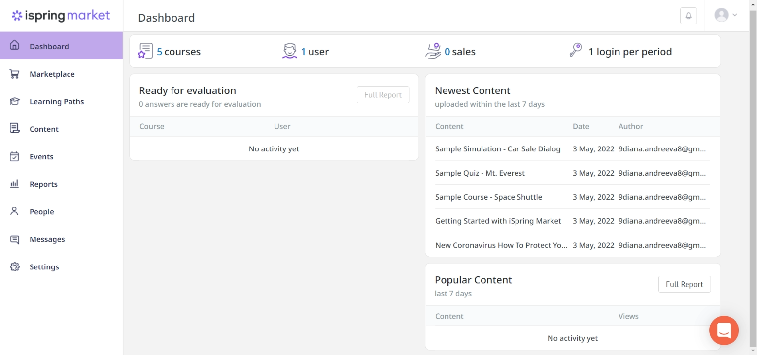Screen dimensions: 757x355
Task: Open the Settings menu item
Action: click(61, 266)
